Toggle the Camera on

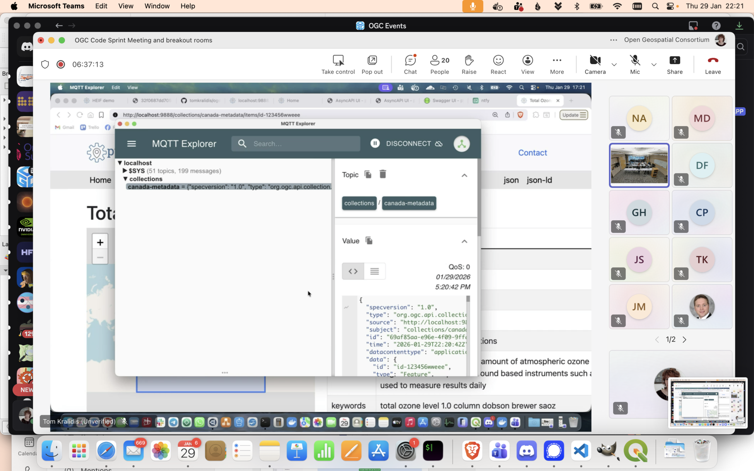pos(595,60)
